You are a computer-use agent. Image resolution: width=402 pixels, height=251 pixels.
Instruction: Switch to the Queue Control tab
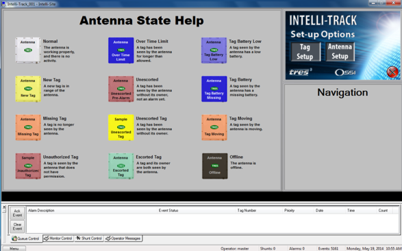click(x=25, y=239)
